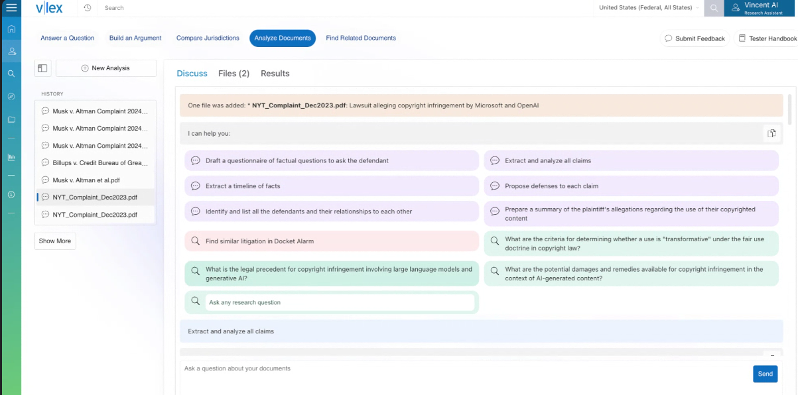Click magnifier icon beside 'Find similar litigation in Docket Alarm'

[x=196, y=241]
